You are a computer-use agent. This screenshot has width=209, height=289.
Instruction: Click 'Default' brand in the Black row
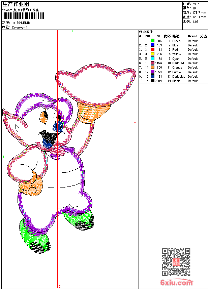coord(193,81)
